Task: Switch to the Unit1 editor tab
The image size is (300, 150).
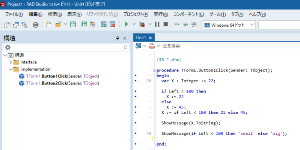Action: click(x=144, y=37)
